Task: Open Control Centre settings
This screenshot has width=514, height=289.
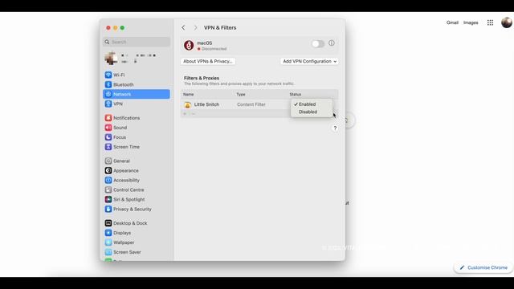Action: coord(137,189)
